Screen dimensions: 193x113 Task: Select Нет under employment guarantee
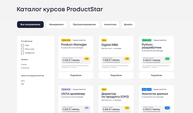tap(23, 84)
